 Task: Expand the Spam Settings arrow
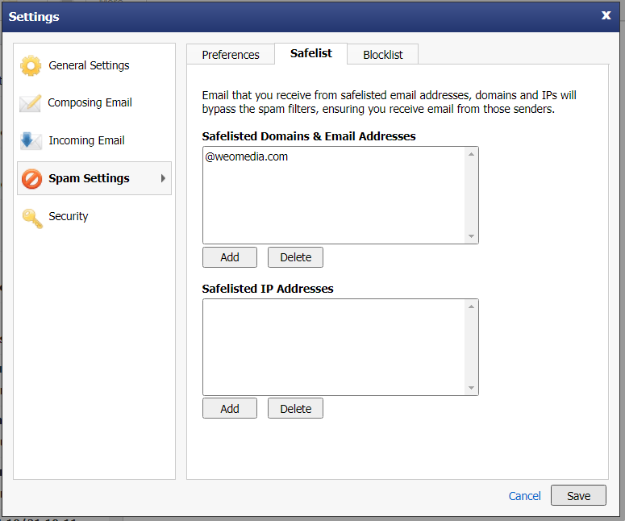tap(163, 178)
